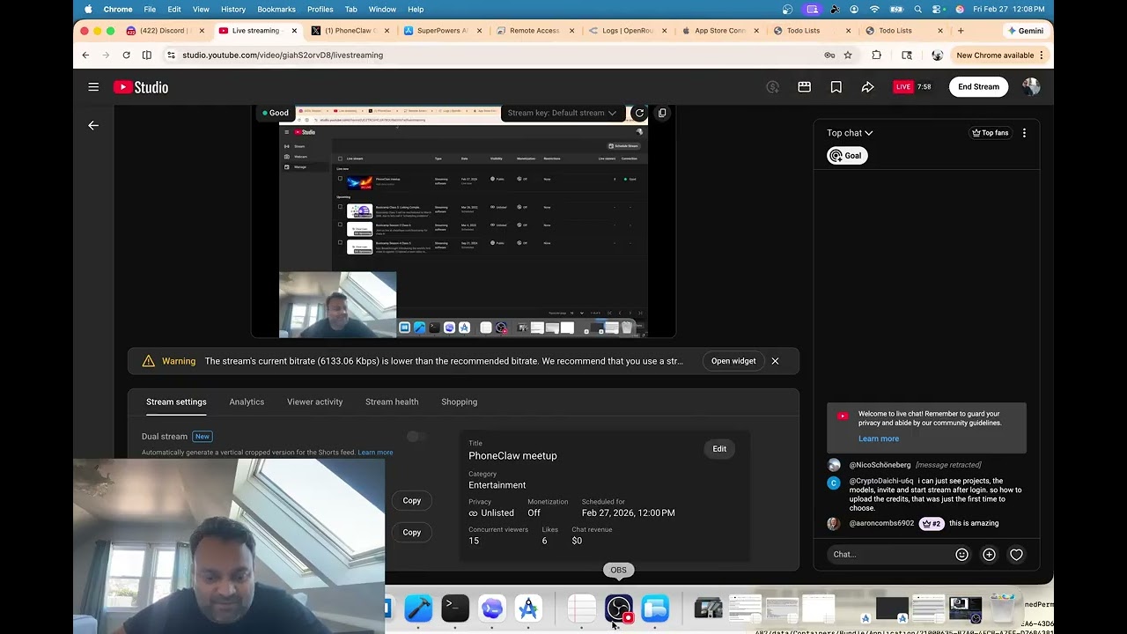Open Gemini in Chrome tab strip

(1024, 30)
